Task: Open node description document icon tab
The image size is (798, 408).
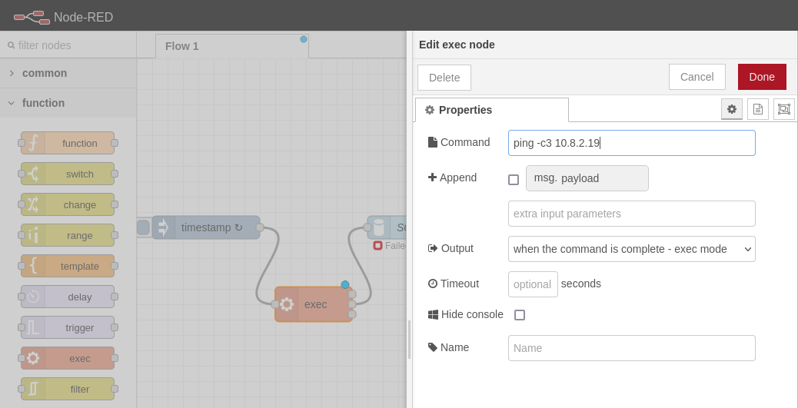Action: pos(758,109)
